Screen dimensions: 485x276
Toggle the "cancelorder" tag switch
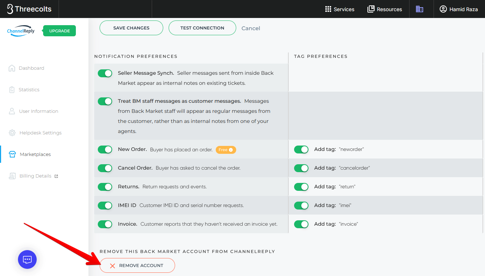(x=301, y=168)
